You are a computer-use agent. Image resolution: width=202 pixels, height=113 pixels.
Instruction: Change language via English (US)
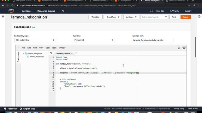[29, 109]
